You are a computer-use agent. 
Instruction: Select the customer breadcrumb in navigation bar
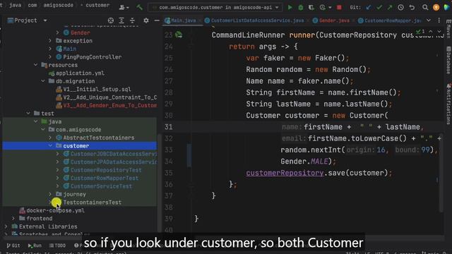(97, 5)
